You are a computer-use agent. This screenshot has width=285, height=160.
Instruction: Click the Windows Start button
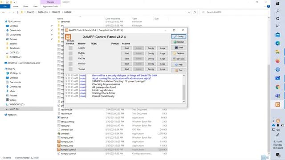tap(277, 4)
